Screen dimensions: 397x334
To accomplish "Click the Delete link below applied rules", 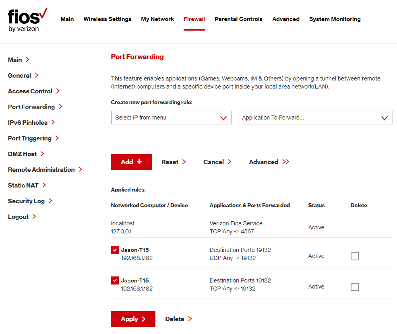I will [x=175, y=319].
